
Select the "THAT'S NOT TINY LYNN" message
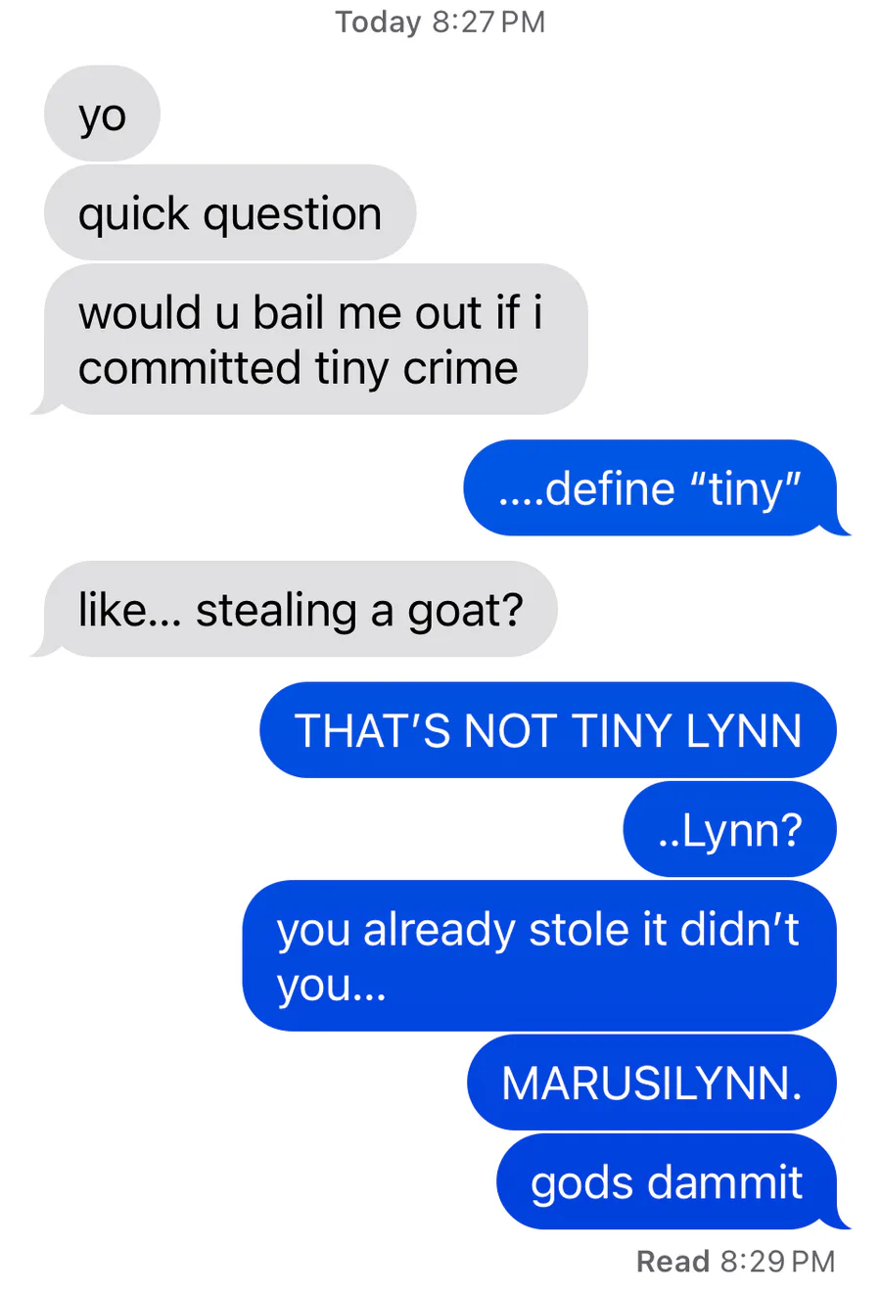point(548,730)
